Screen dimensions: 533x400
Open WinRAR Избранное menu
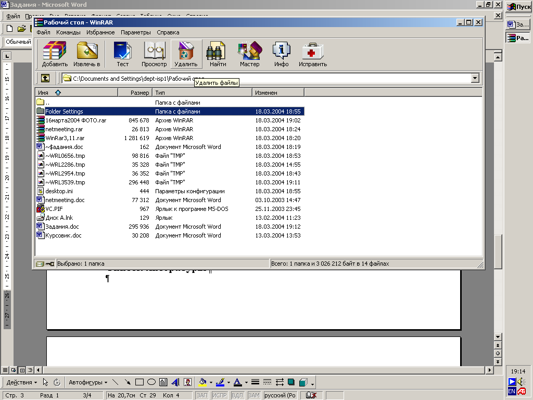pyautogui.click(x=100, y=32)
